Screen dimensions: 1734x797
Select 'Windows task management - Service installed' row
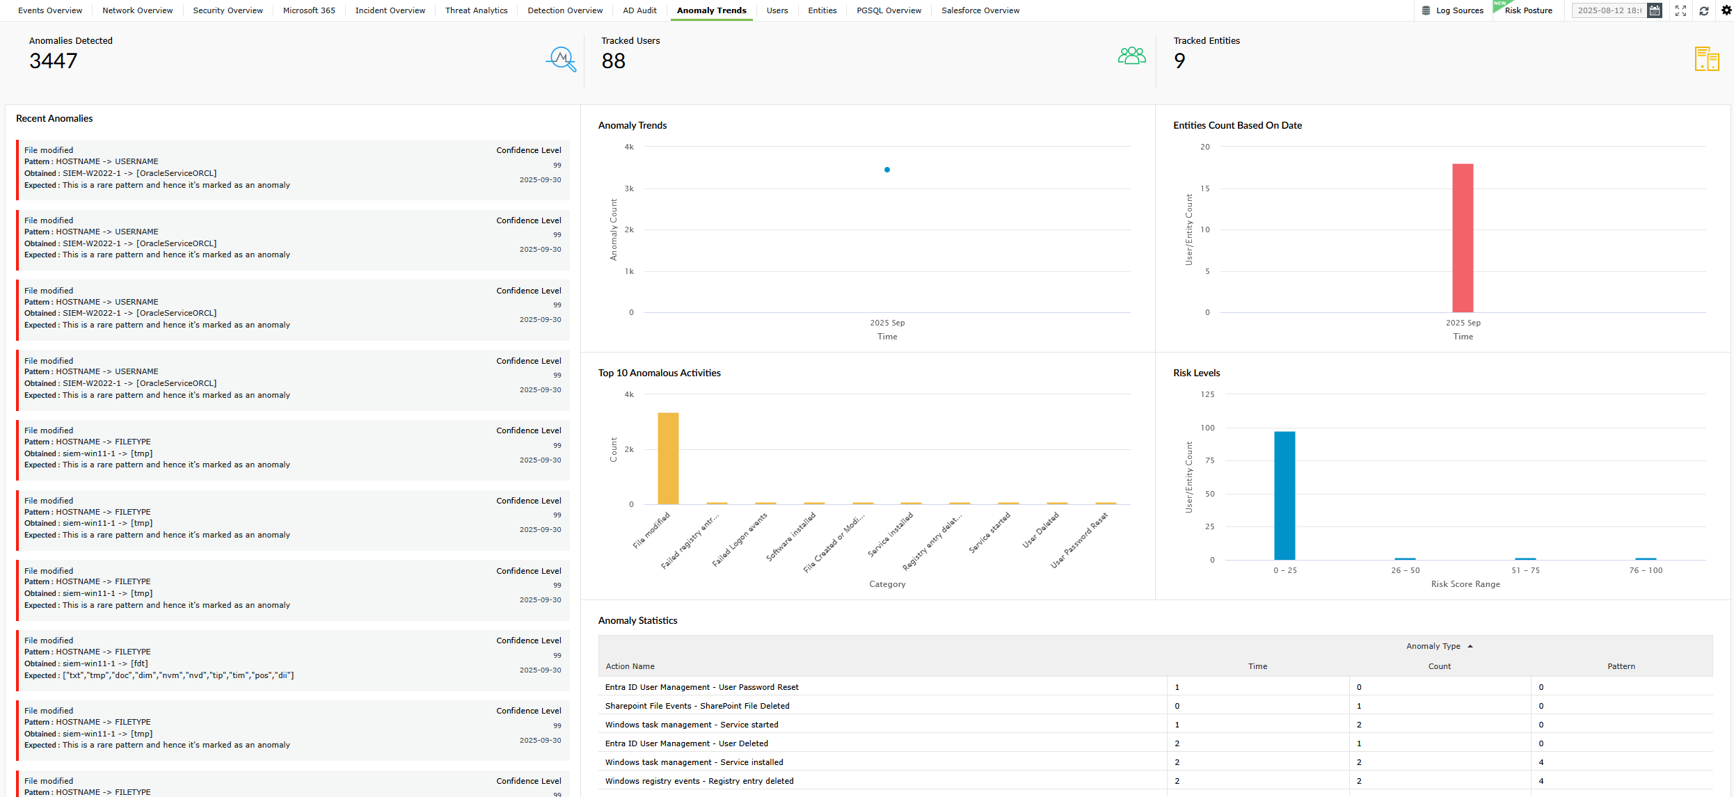pos(1155,762)
